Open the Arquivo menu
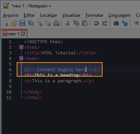This screenshot has width=140, height=134. tap(11, 15)
